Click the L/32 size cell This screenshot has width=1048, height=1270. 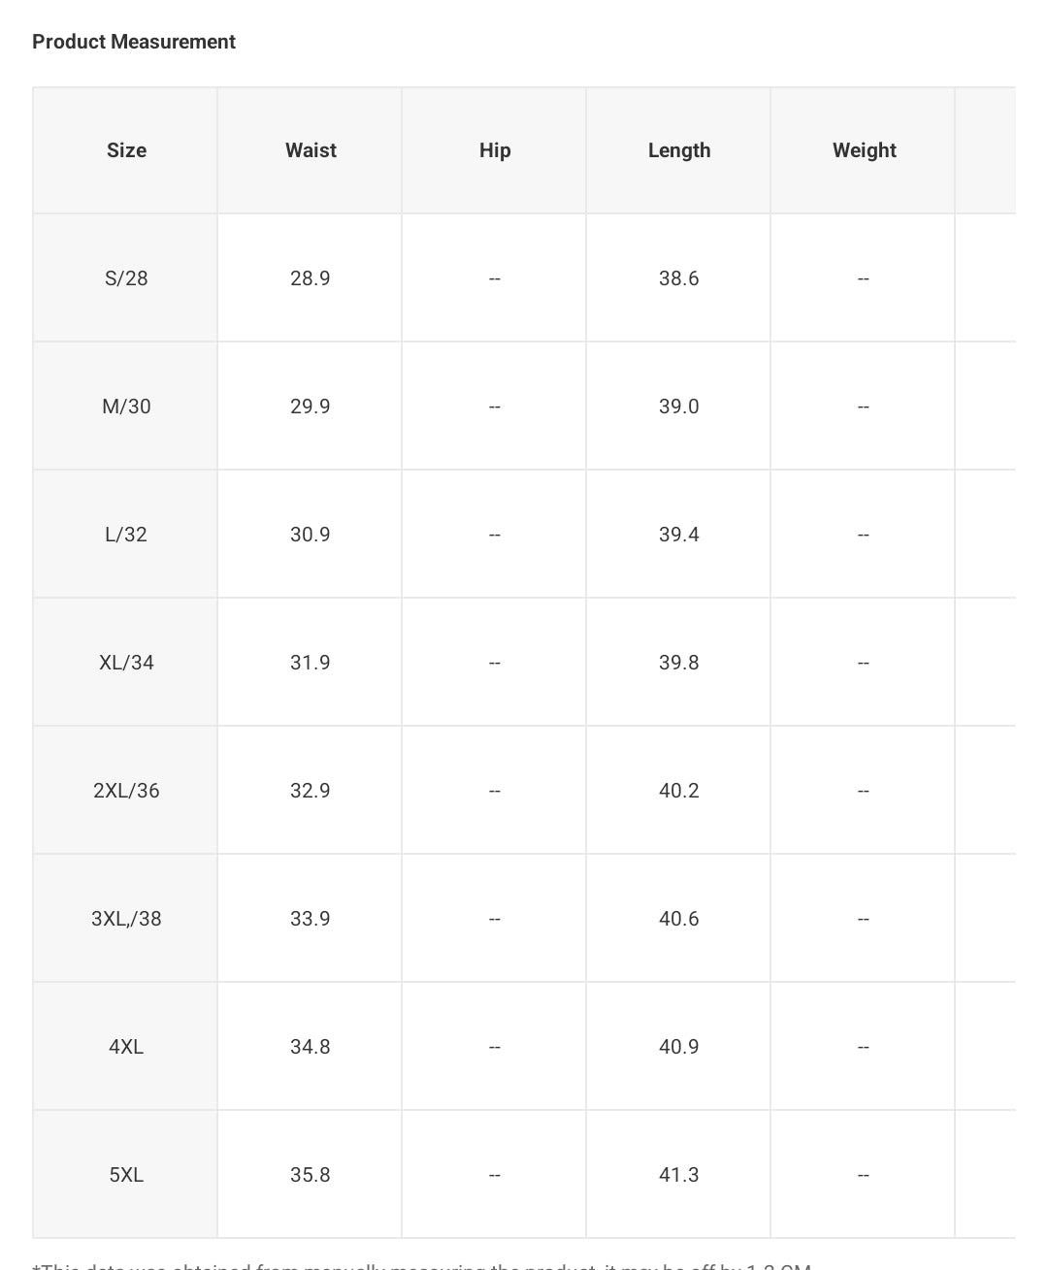pos(126,535)
